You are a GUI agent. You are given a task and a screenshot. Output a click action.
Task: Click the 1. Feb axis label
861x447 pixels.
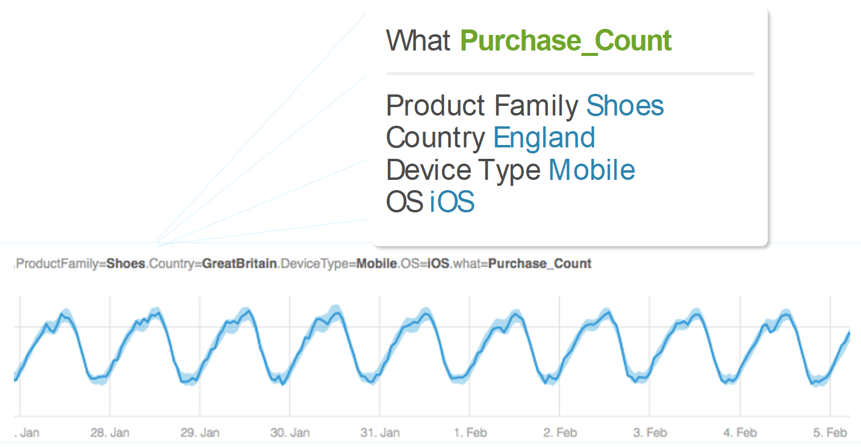pos(470,433)
